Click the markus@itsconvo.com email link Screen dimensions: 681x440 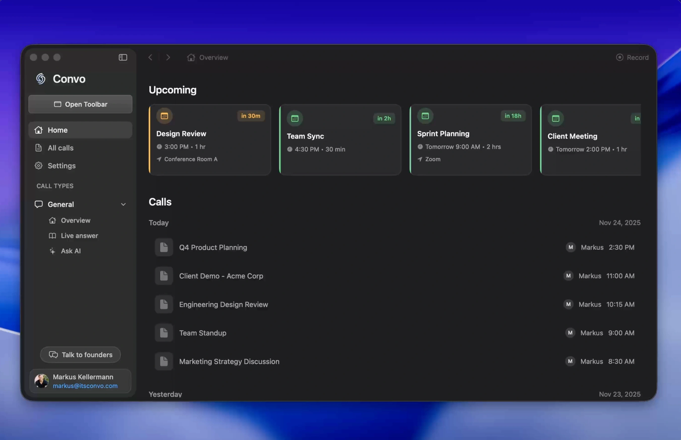pyautogui.click(x=85, y=386)
